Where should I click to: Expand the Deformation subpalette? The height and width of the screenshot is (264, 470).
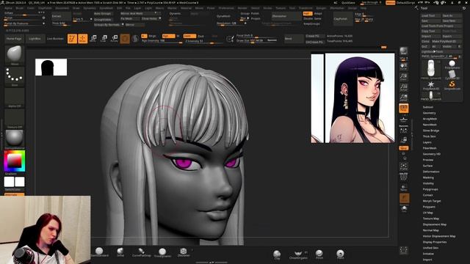[431, 172]
